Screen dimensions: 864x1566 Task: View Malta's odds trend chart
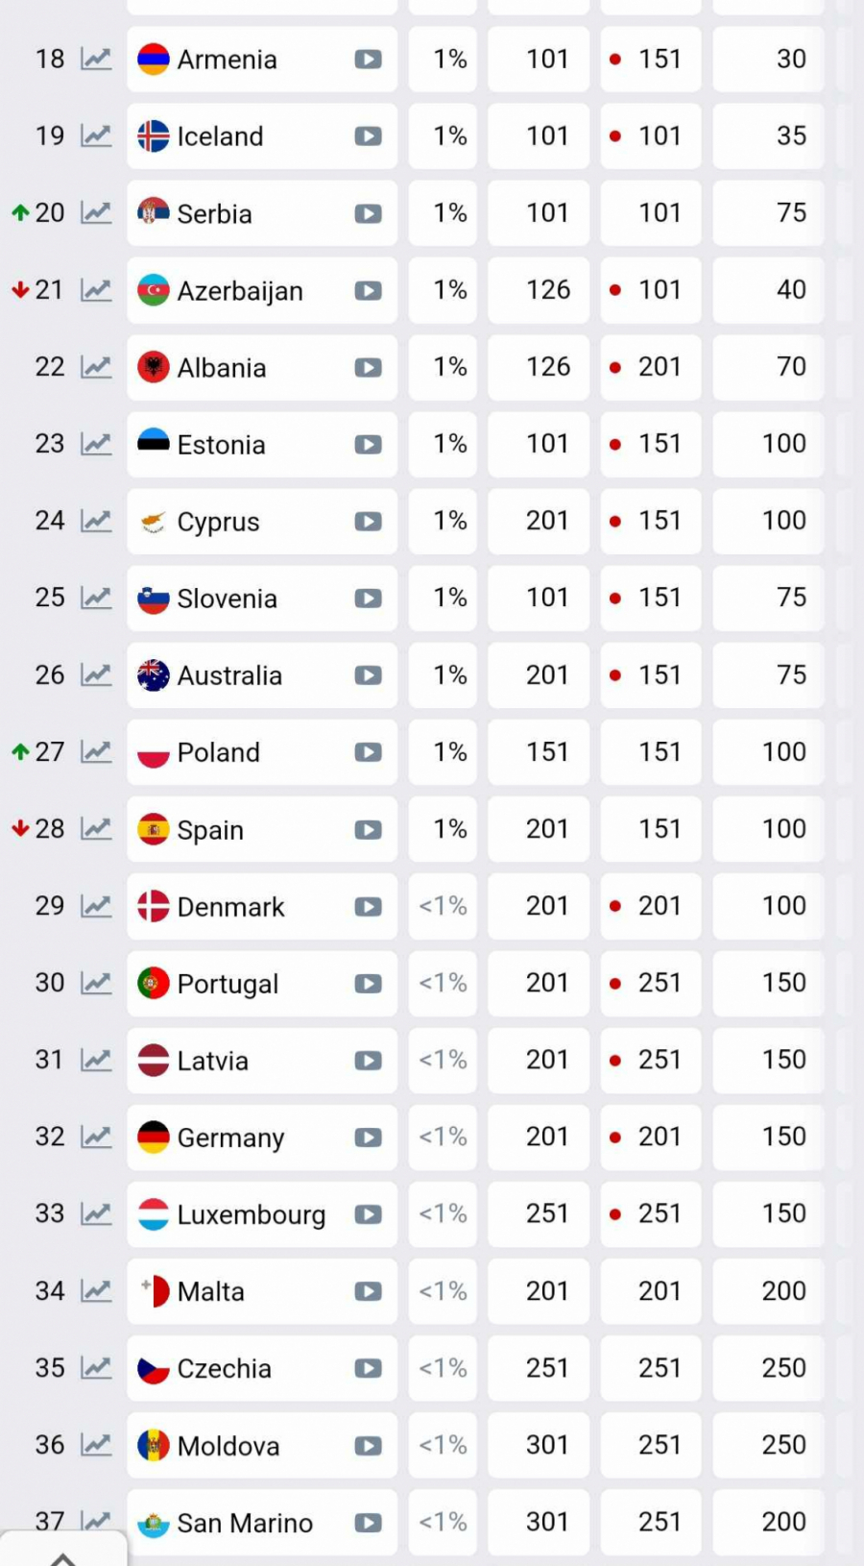click(x=96, y=1291)
